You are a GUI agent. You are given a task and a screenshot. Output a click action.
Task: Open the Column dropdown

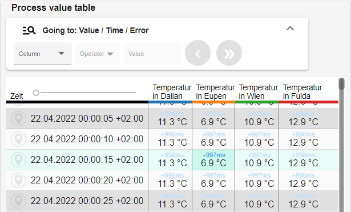pos(43,54)
